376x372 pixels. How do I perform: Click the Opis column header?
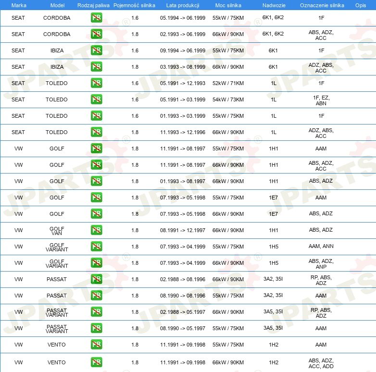click(x=361, y=5)
